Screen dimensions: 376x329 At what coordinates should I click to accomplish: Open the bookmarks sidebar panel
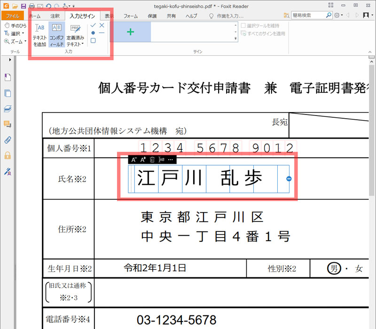tap(7, 77)
